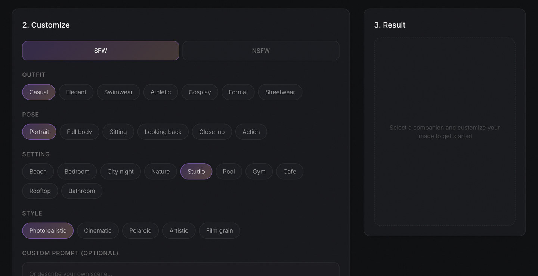Choose the Close-up pose chip

point(212,132)
